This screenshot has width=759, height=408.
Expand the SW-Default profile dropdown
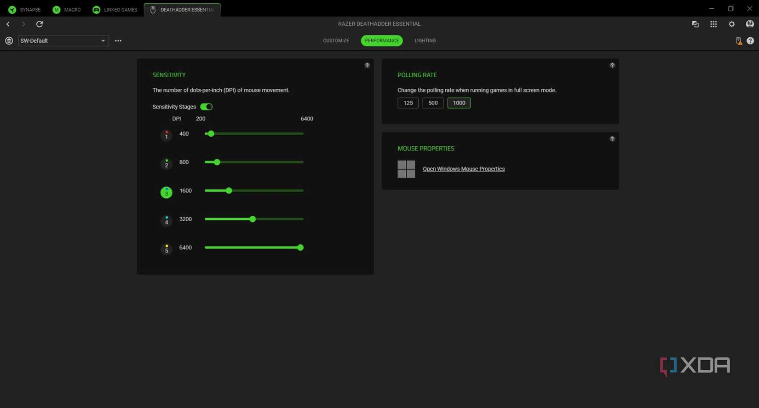(x=63, y=41)
